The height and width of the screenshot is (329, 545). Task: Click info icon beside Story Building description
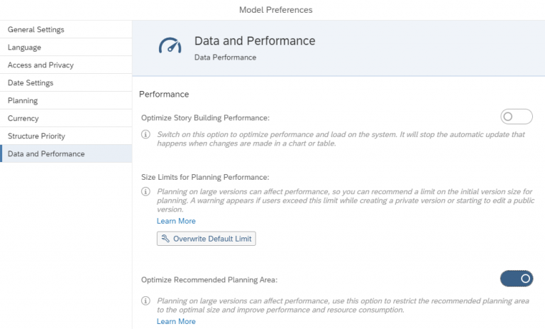(x=145, y=134)
